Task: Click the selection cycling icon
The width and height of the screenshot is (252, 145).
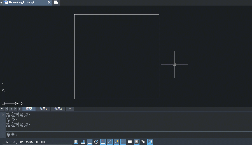Action: click(x=143, y=142)
